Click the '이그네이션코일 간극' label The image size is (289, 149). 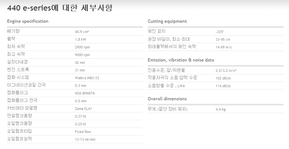tap(26, 85)
